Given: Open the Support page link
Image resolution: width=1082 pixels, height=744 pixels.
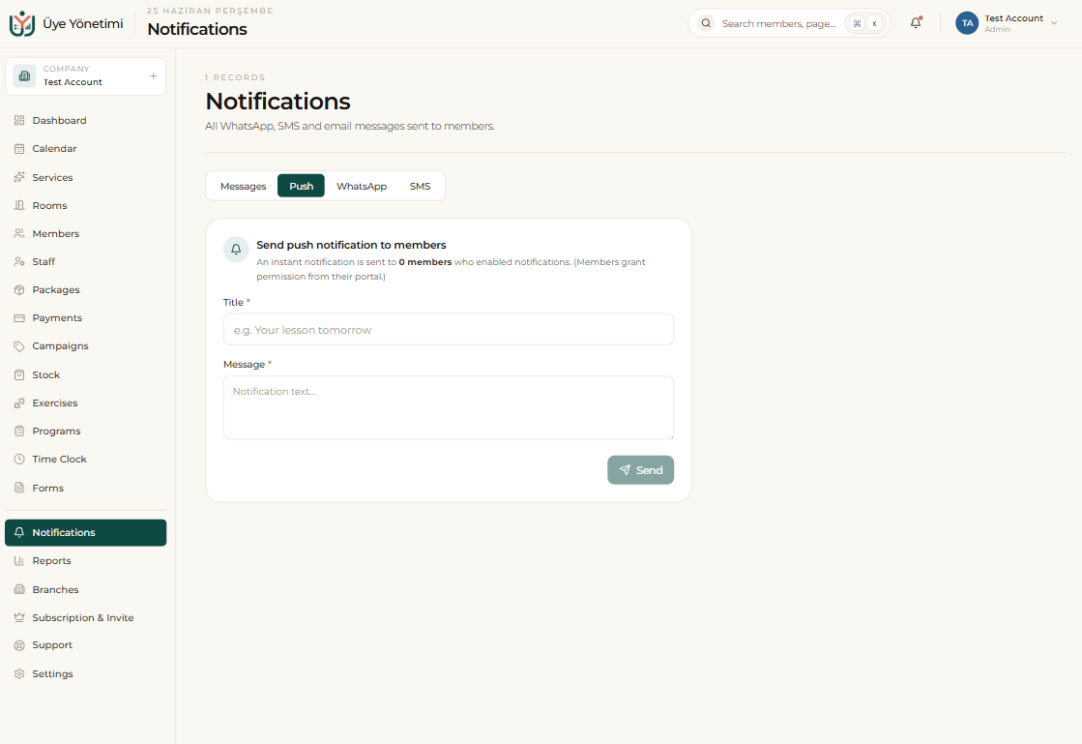Looking at the screenshot, I should [85, 645].
